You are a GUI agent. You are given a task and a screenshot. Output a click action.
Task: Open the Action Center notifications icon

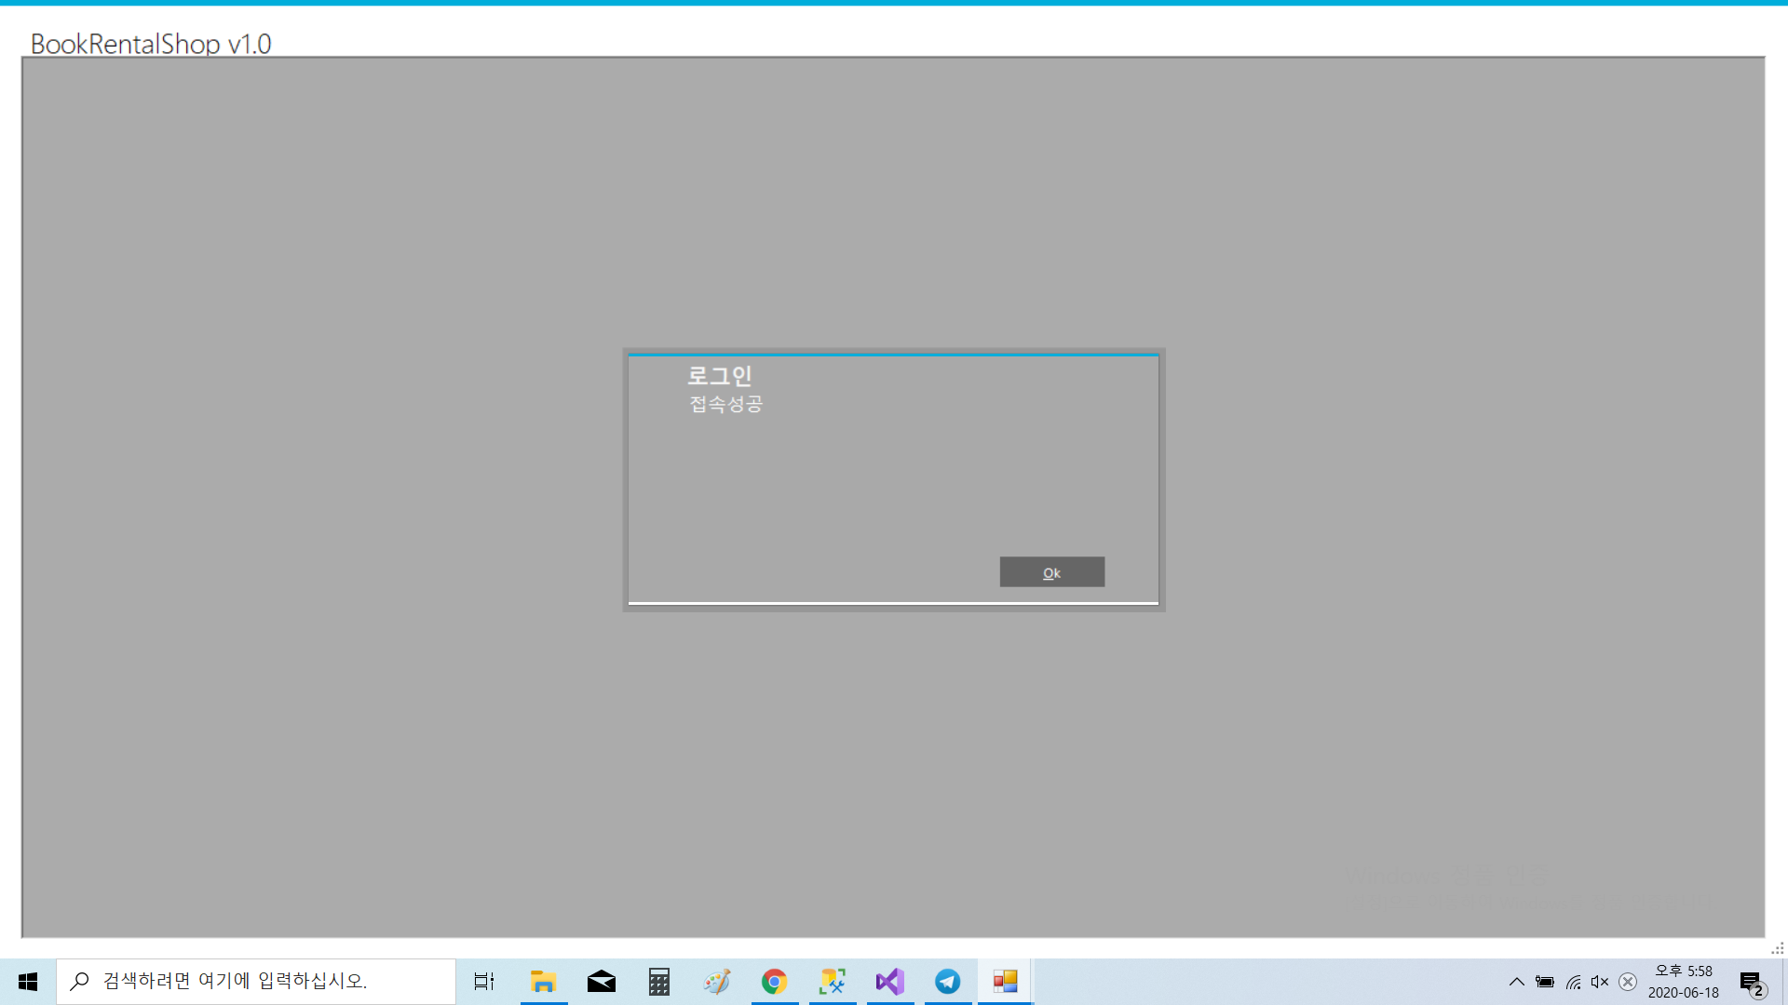[x=1751, y=983]
